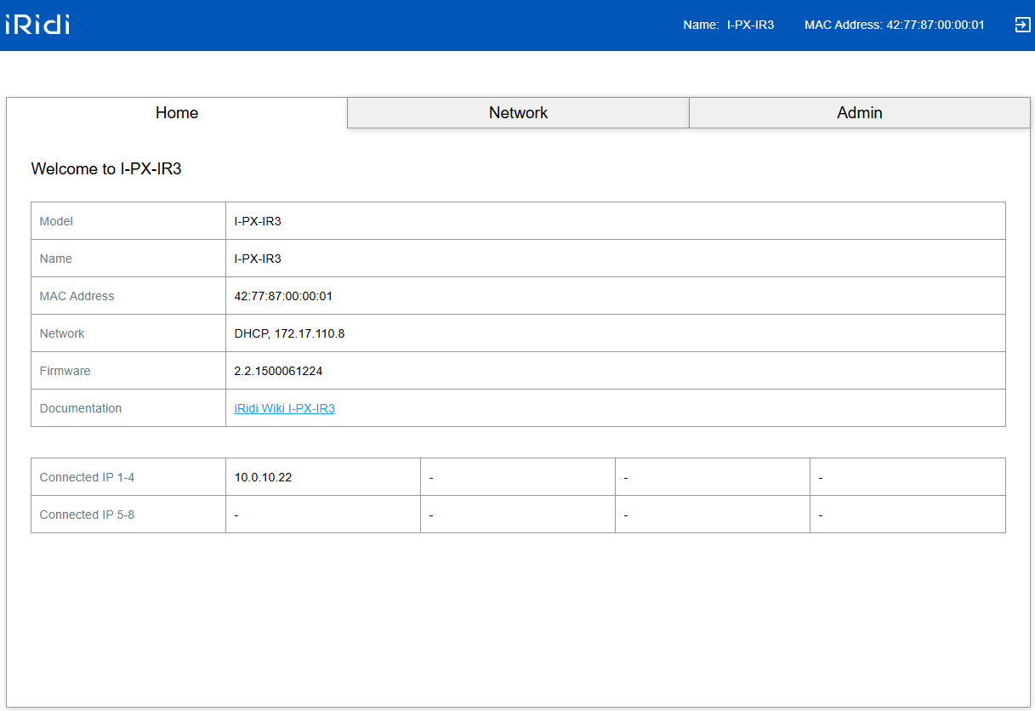
Task: Click the MAC Address text in the header
Action: (x=894, y=25)
